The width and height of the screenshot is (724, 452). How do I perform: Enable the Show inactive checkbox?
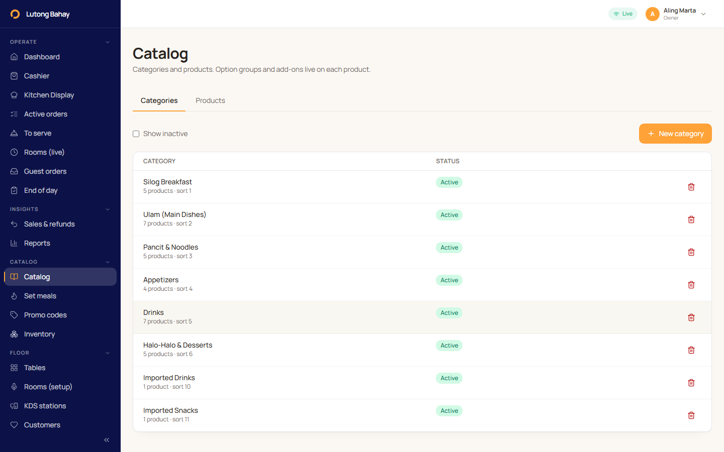(x=136, y=134)
